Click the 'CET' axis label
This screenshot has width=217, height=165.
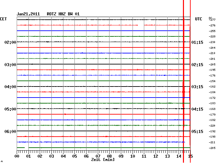coord(3,19)
